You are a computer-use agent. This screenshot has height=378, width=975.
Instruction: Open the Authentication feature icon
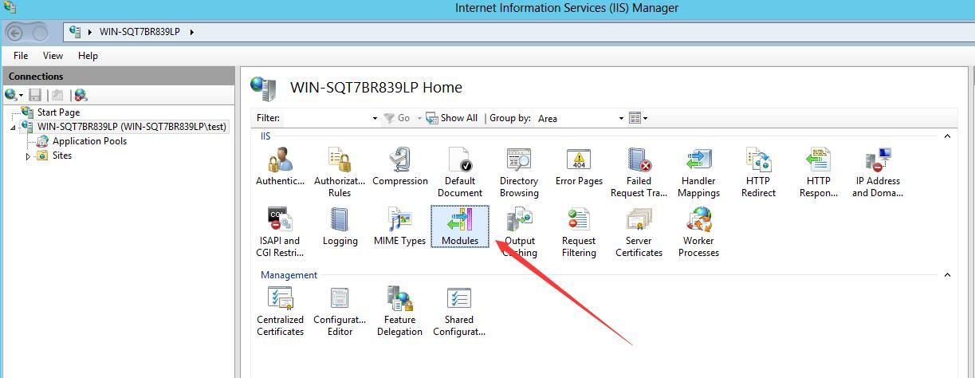(280, 167)
